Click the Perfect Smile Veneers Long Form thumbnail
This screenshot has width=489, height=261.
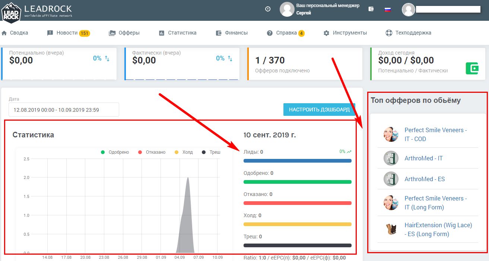tap(391, 203)
